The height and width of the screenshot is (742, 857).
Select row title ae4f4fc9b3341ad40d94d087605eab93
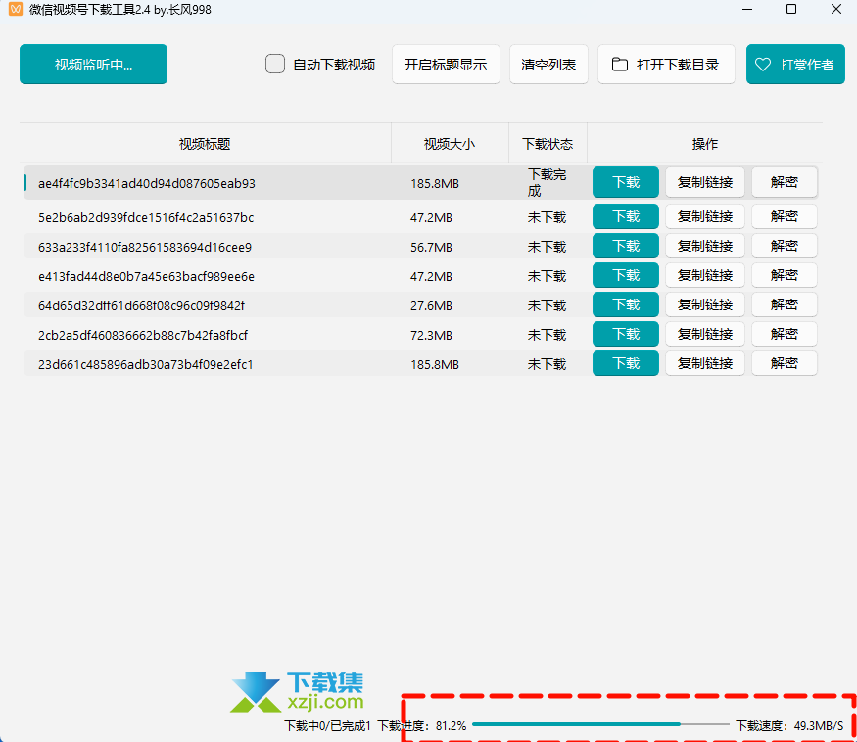tap(147, 184)
